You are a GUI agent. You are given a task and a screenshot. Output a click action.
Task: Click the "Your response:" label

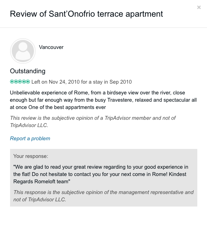point(31,156)
